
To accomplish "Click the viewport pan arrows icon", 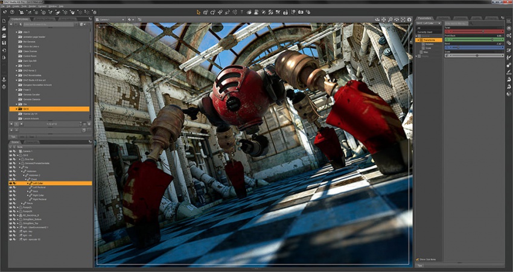I will (384, 19).
